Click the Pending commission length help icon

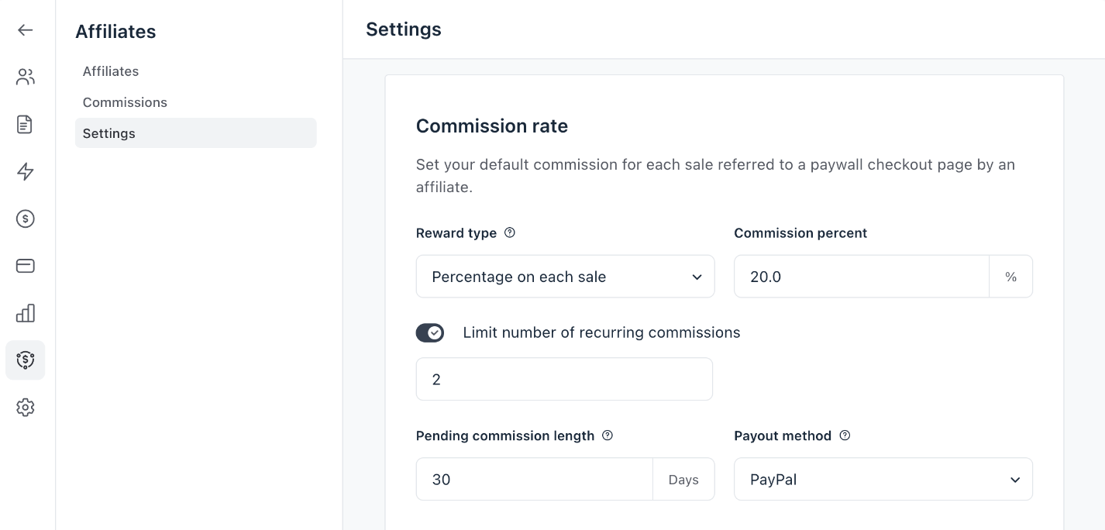pyautogui.click(x=608, y=435)
